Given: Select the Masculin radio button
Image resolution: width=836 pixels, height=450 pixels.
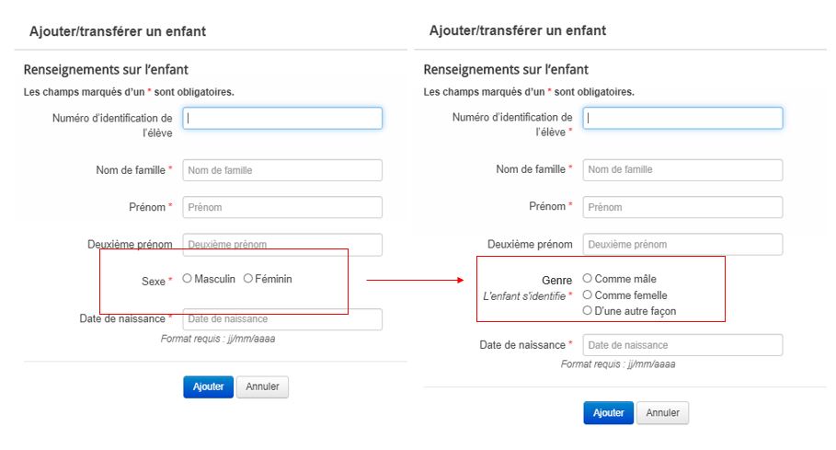Looking at the screenshot, I should (x=187, y=278).
